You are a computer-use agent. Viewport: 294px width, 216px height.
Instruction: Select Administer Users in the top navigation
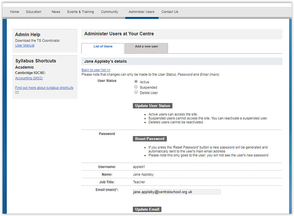(x=142, y=12)
